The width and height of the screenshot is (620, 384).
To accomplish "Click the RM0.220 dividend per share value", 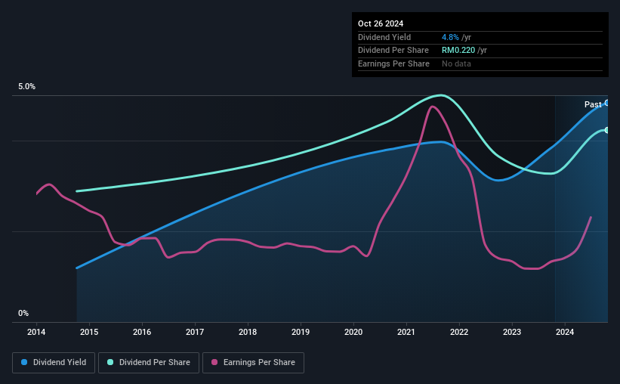I will pos(458,51).
